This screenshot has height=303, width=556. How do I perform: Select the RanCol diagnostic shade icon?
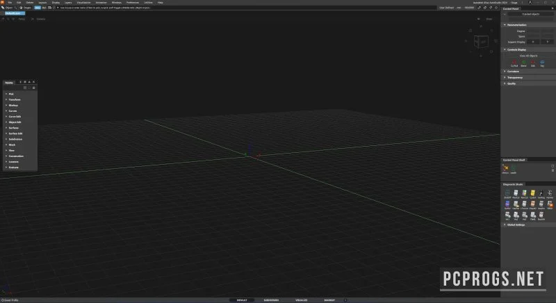(525, 194)
